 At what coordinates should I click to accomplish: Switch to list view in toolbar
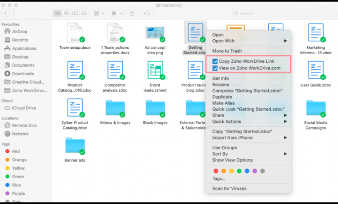point(67,13)
